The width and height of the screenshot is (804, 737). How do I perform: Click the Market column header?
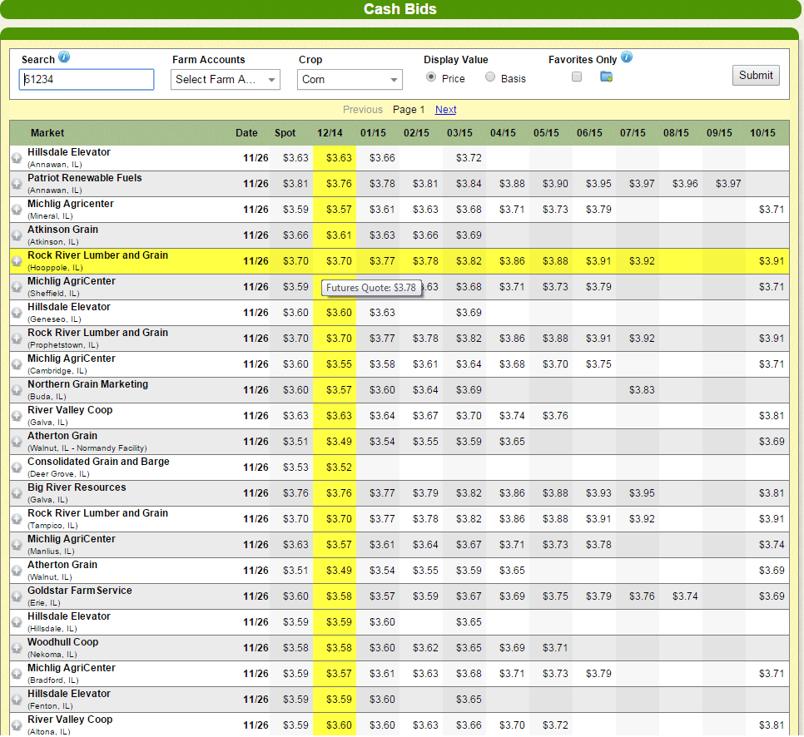point(47,133)
